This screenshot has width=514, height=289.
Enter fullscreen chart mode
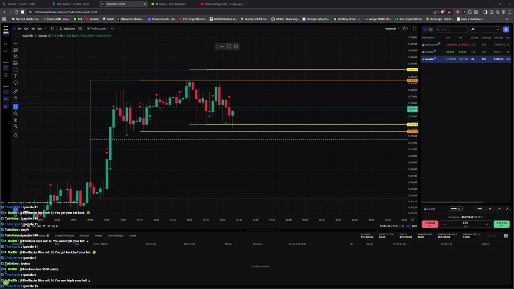tap(414, 28)
